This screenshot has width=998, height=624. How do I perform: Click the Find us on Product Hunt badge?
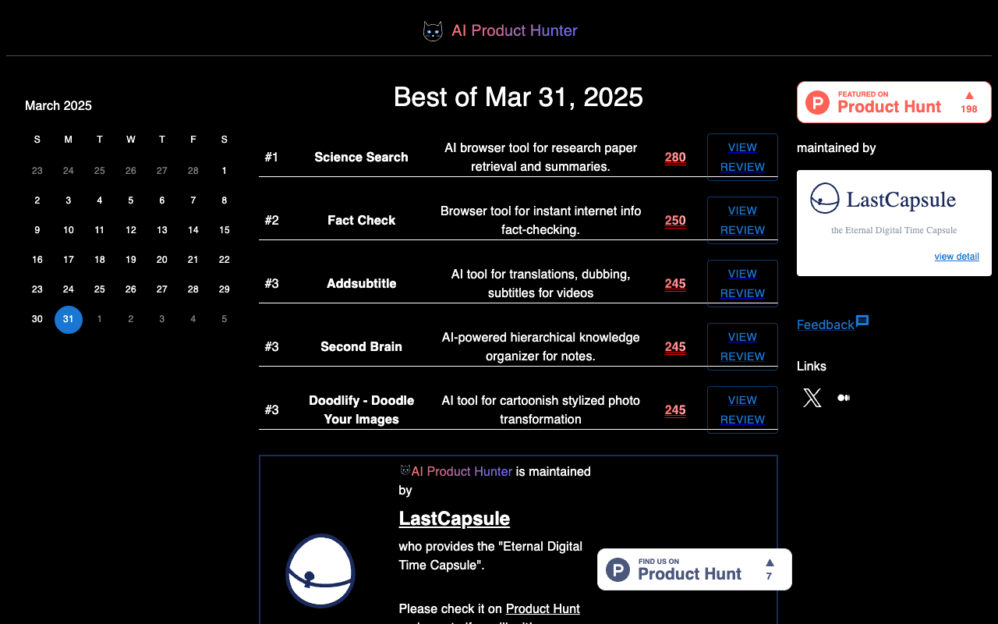click(x=695, y=569)
